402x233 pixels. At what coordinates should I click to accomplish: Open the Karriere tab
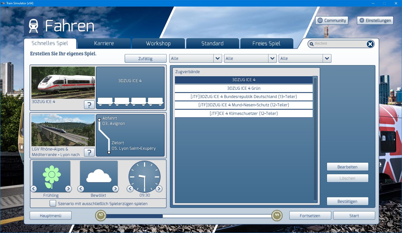tap(104, 43)
